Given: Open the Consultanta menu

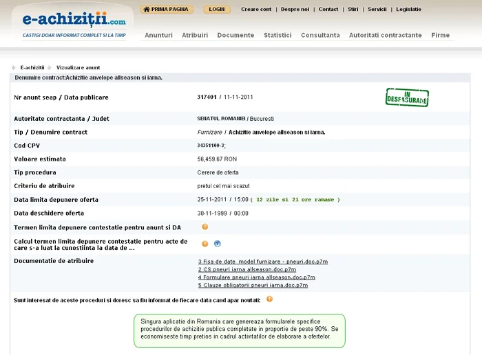Looking at the screenshot, I should point(320,35).
